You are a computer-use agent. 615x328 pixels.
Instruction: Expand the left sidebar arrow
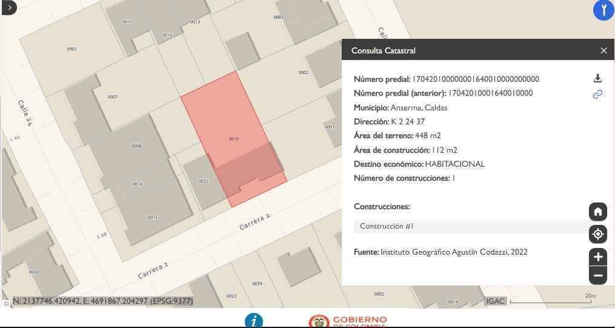click(x=8, y=7)
